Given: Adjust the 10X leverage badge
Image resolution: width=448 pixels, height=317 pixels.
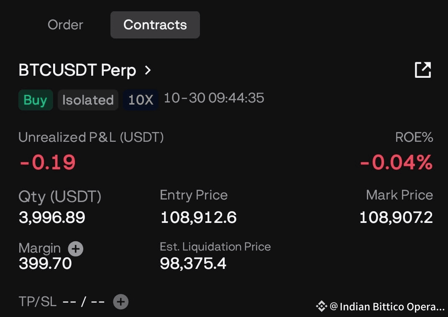Looking at the screenshot, I should tap(141, 100).
